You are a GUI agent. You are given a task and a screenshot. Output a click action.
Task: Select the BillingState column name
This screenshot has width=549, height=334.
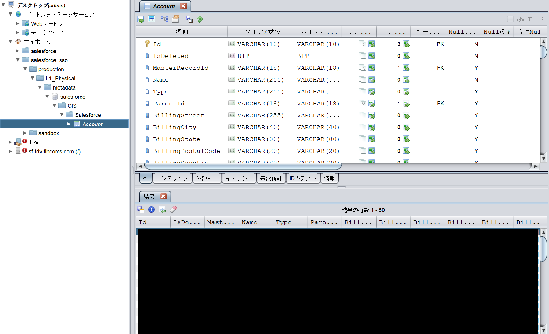176,139
